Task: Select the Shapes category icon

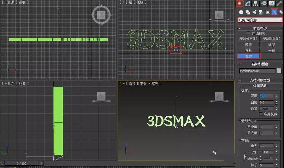Action: (x=248, y=12)
